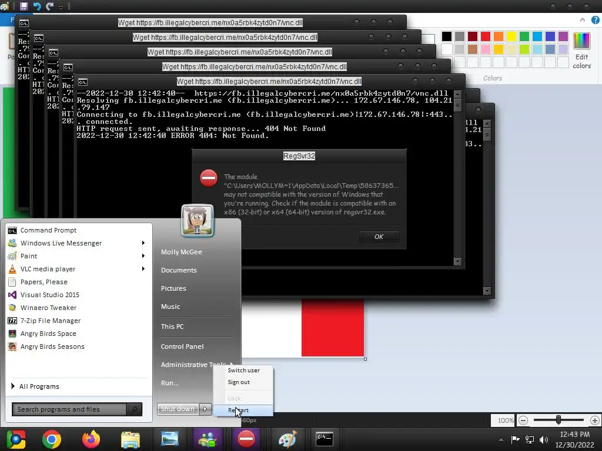The image size is (602, 451).
Task: Pick the green color swatch
Action: (524, 36)
